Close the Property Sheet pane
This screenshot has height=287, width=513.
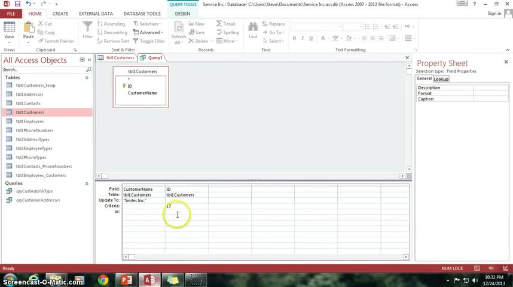506,62
